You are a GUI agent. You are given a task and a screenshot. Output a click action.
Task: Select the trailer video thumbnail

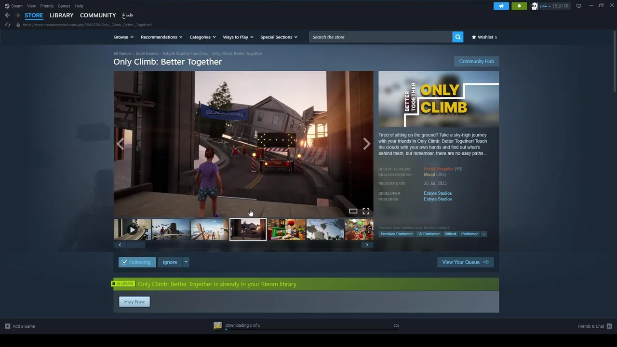(133, 230)
